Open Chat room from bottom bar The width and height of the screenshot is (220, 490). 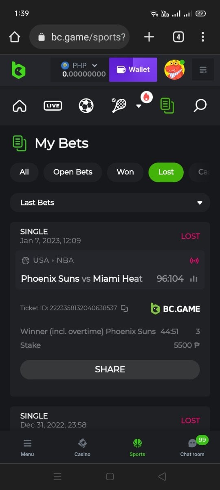(x=192, y=447)
